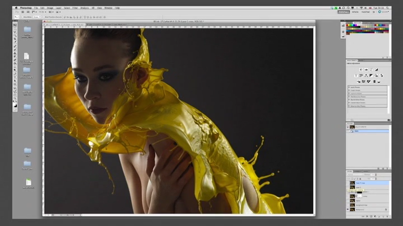
Task: Click the delete layer trash icon
Action: coord(387,217)
